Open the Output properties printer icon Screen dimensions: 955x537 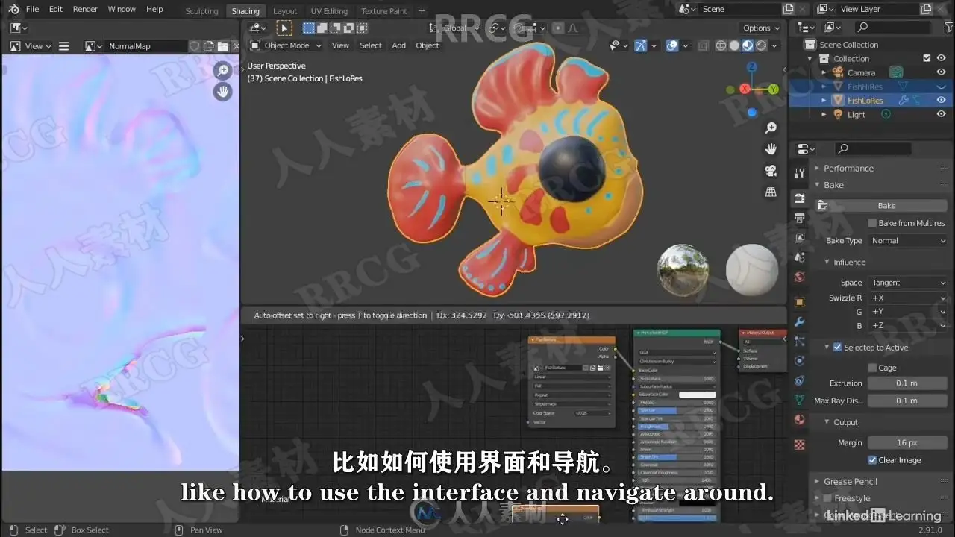pyautogui.click(x=800, y=218)
